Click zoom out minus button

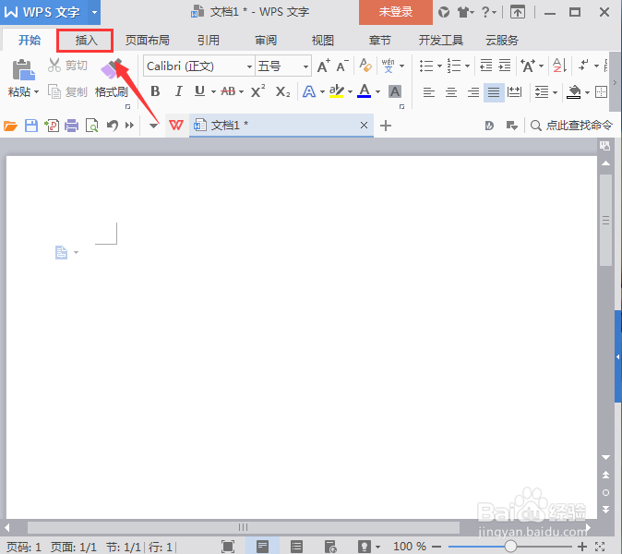(437, 547)
